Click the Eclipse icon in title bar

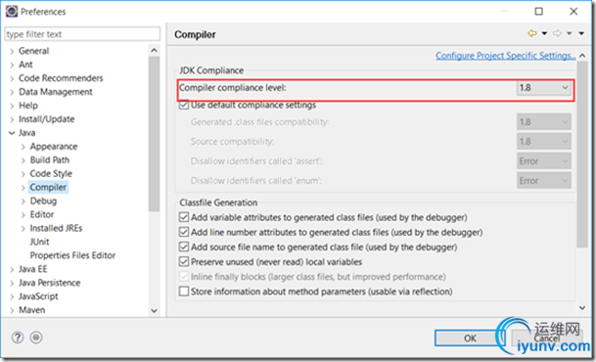click(12, 12)
